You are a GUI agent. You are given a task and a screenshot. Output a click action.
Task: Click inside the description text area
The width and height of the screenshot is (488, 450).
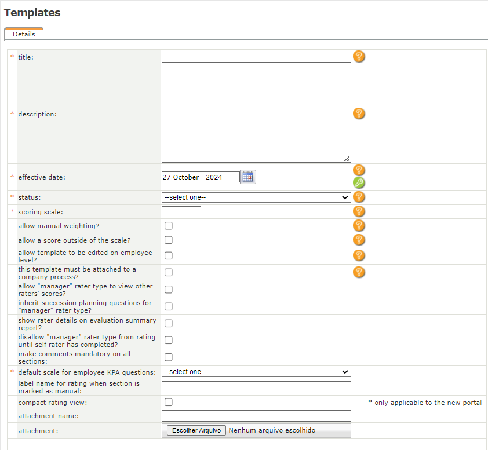[x=256, y=114]
